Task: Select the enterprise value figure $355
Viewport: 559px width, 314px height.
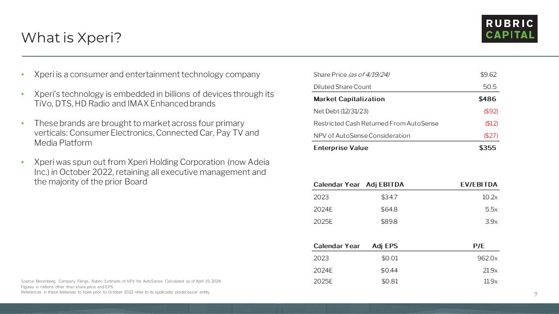Action: tap(487, 148)
